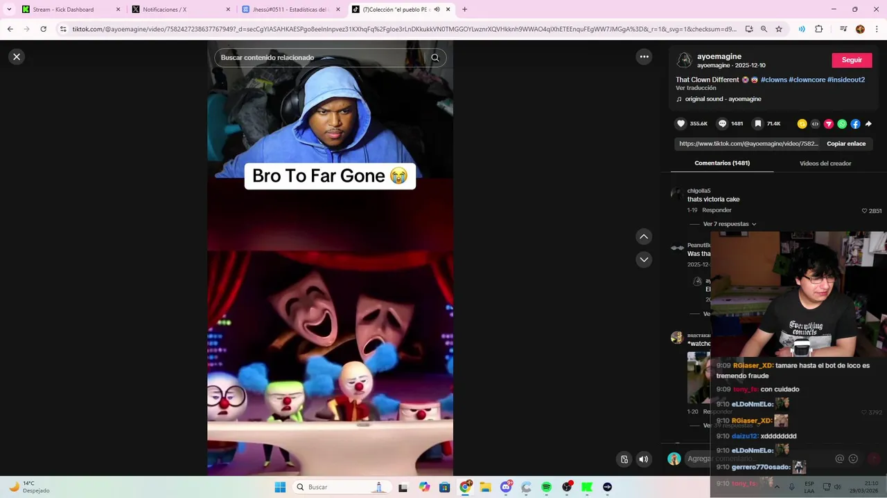
Task: Go to the next video with the down arrow
Action: point(644,259)
